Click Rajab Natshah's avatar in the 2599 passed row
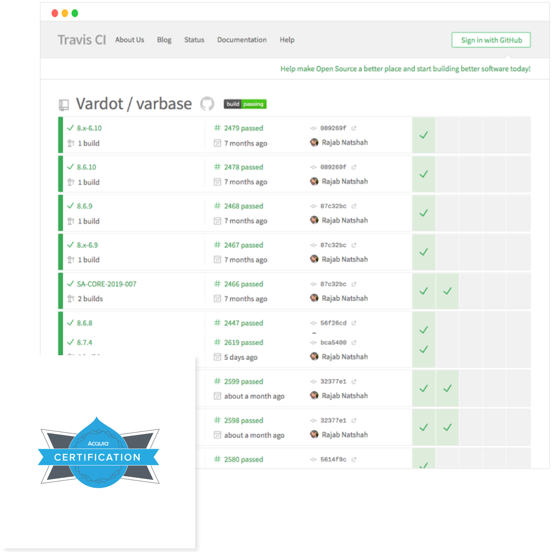The image size is (552, 552). pyautogui.click(x=314, y=396)
